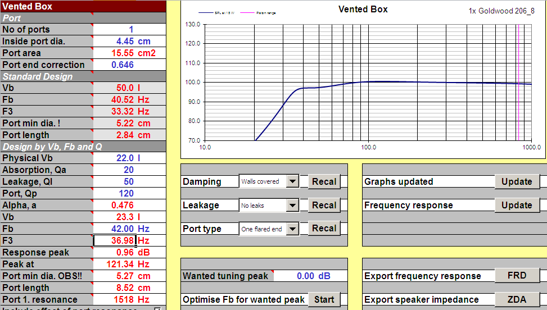Select the F3 value 36.98 cell

coord(115,240)
